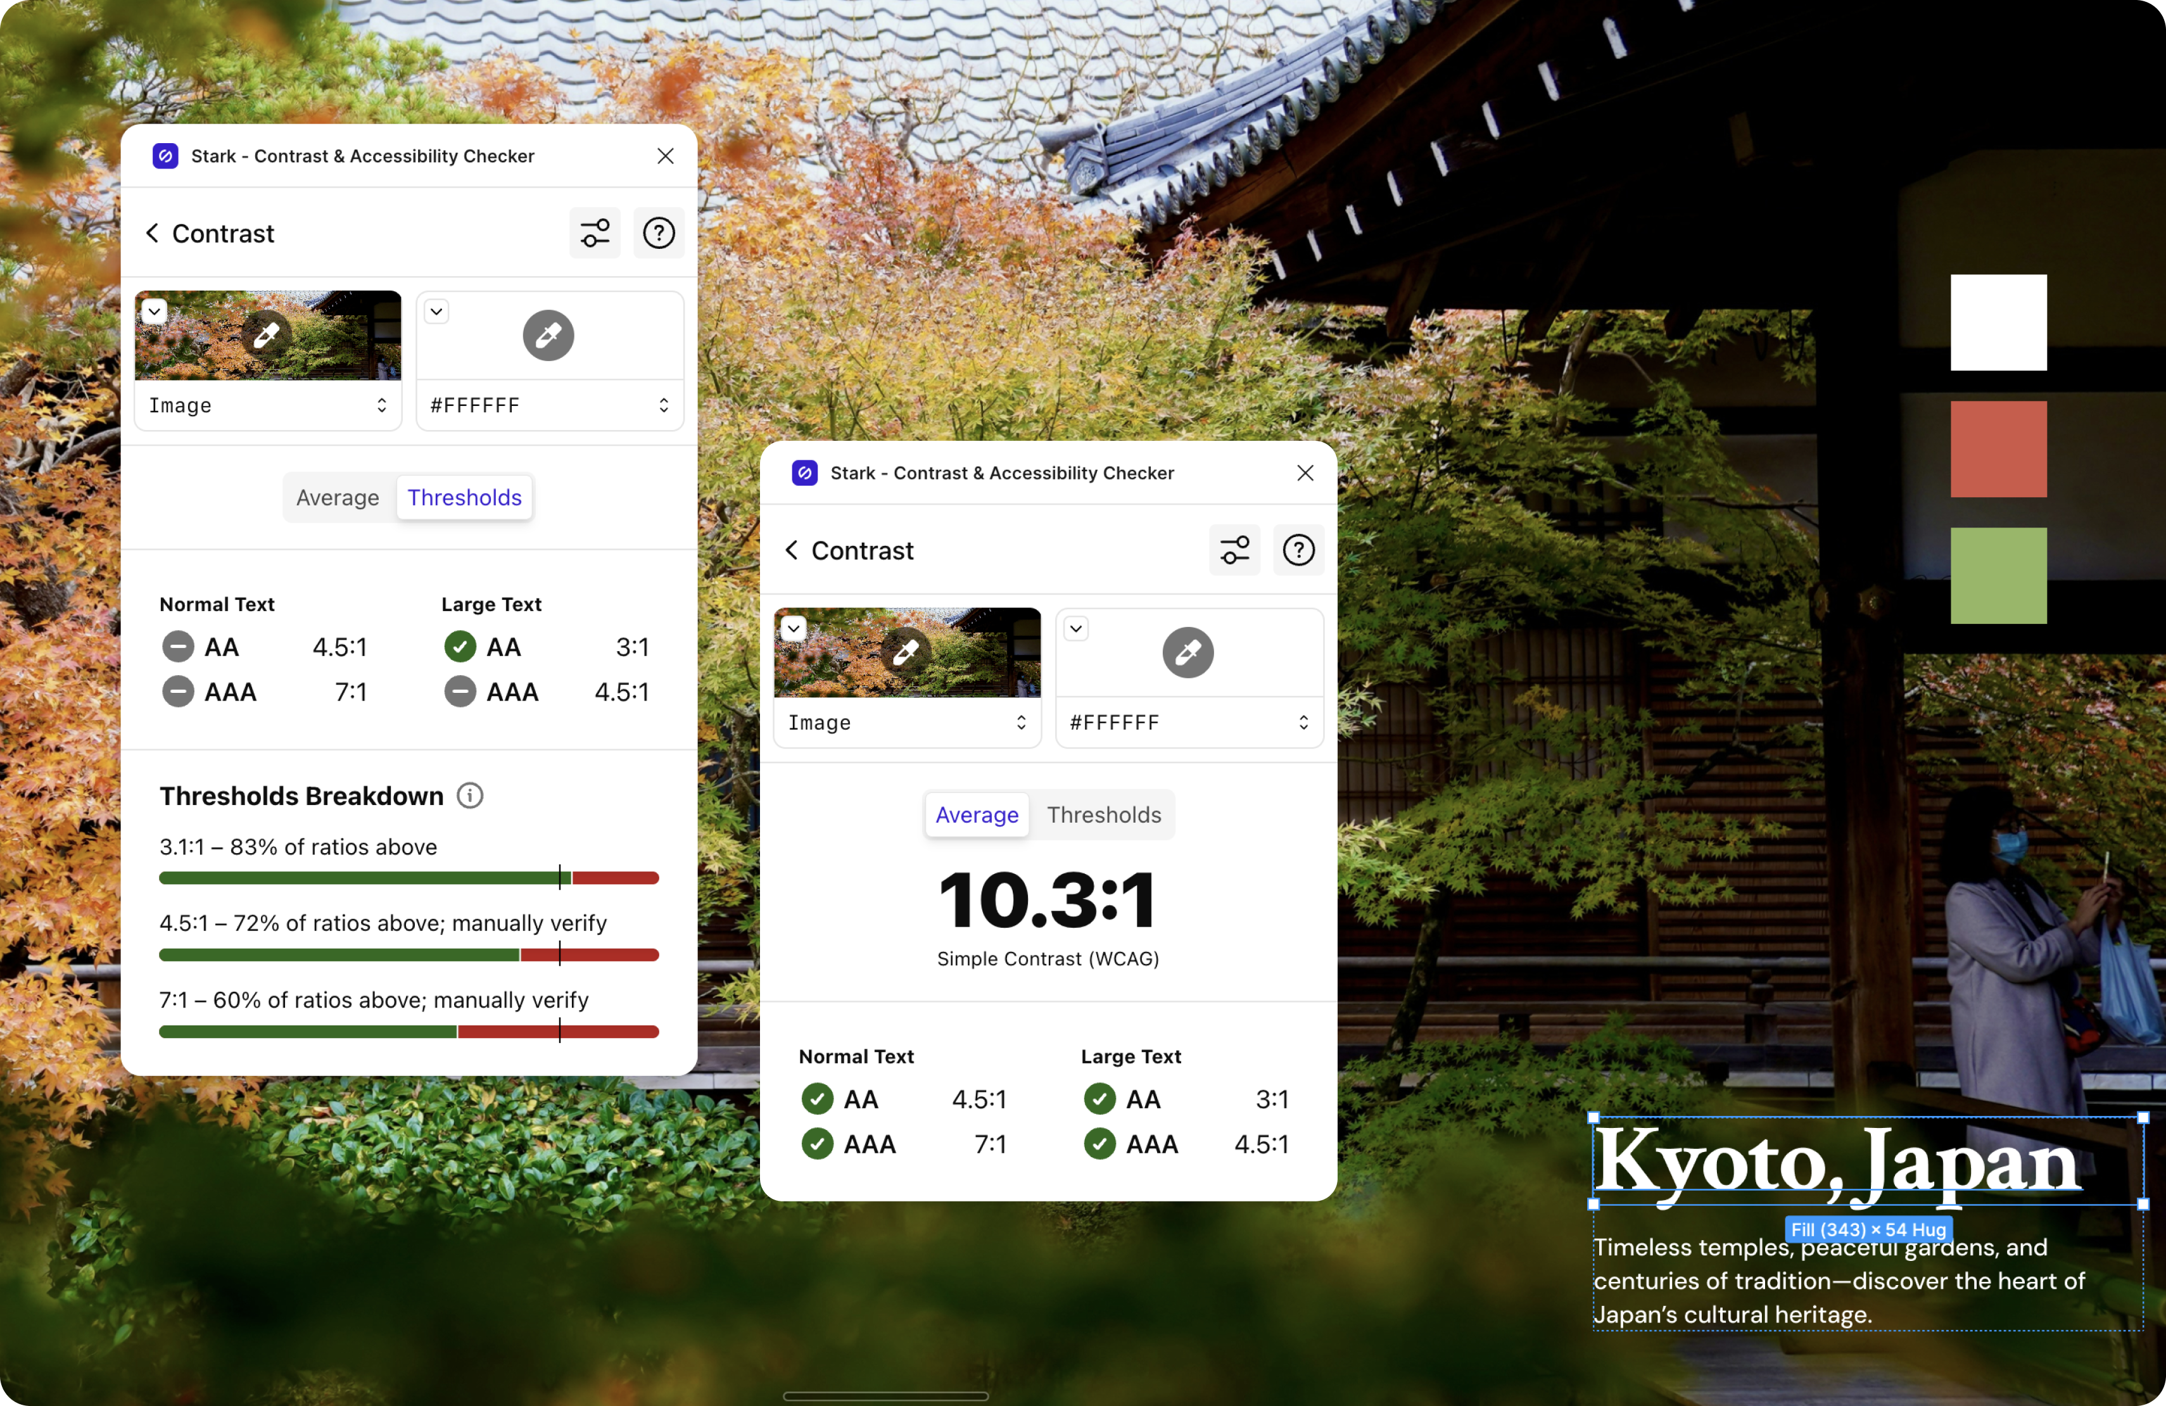Expand image thumbnail chevron in Thresholds panel
The width and height of the screenshot is (2166, 1406).
155,311
